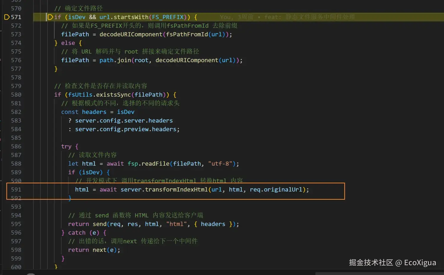Screen dimensions: 444x275
Task: Click the 'existsSync' method call
Action: pyautogui.click(x=113, y=95)
